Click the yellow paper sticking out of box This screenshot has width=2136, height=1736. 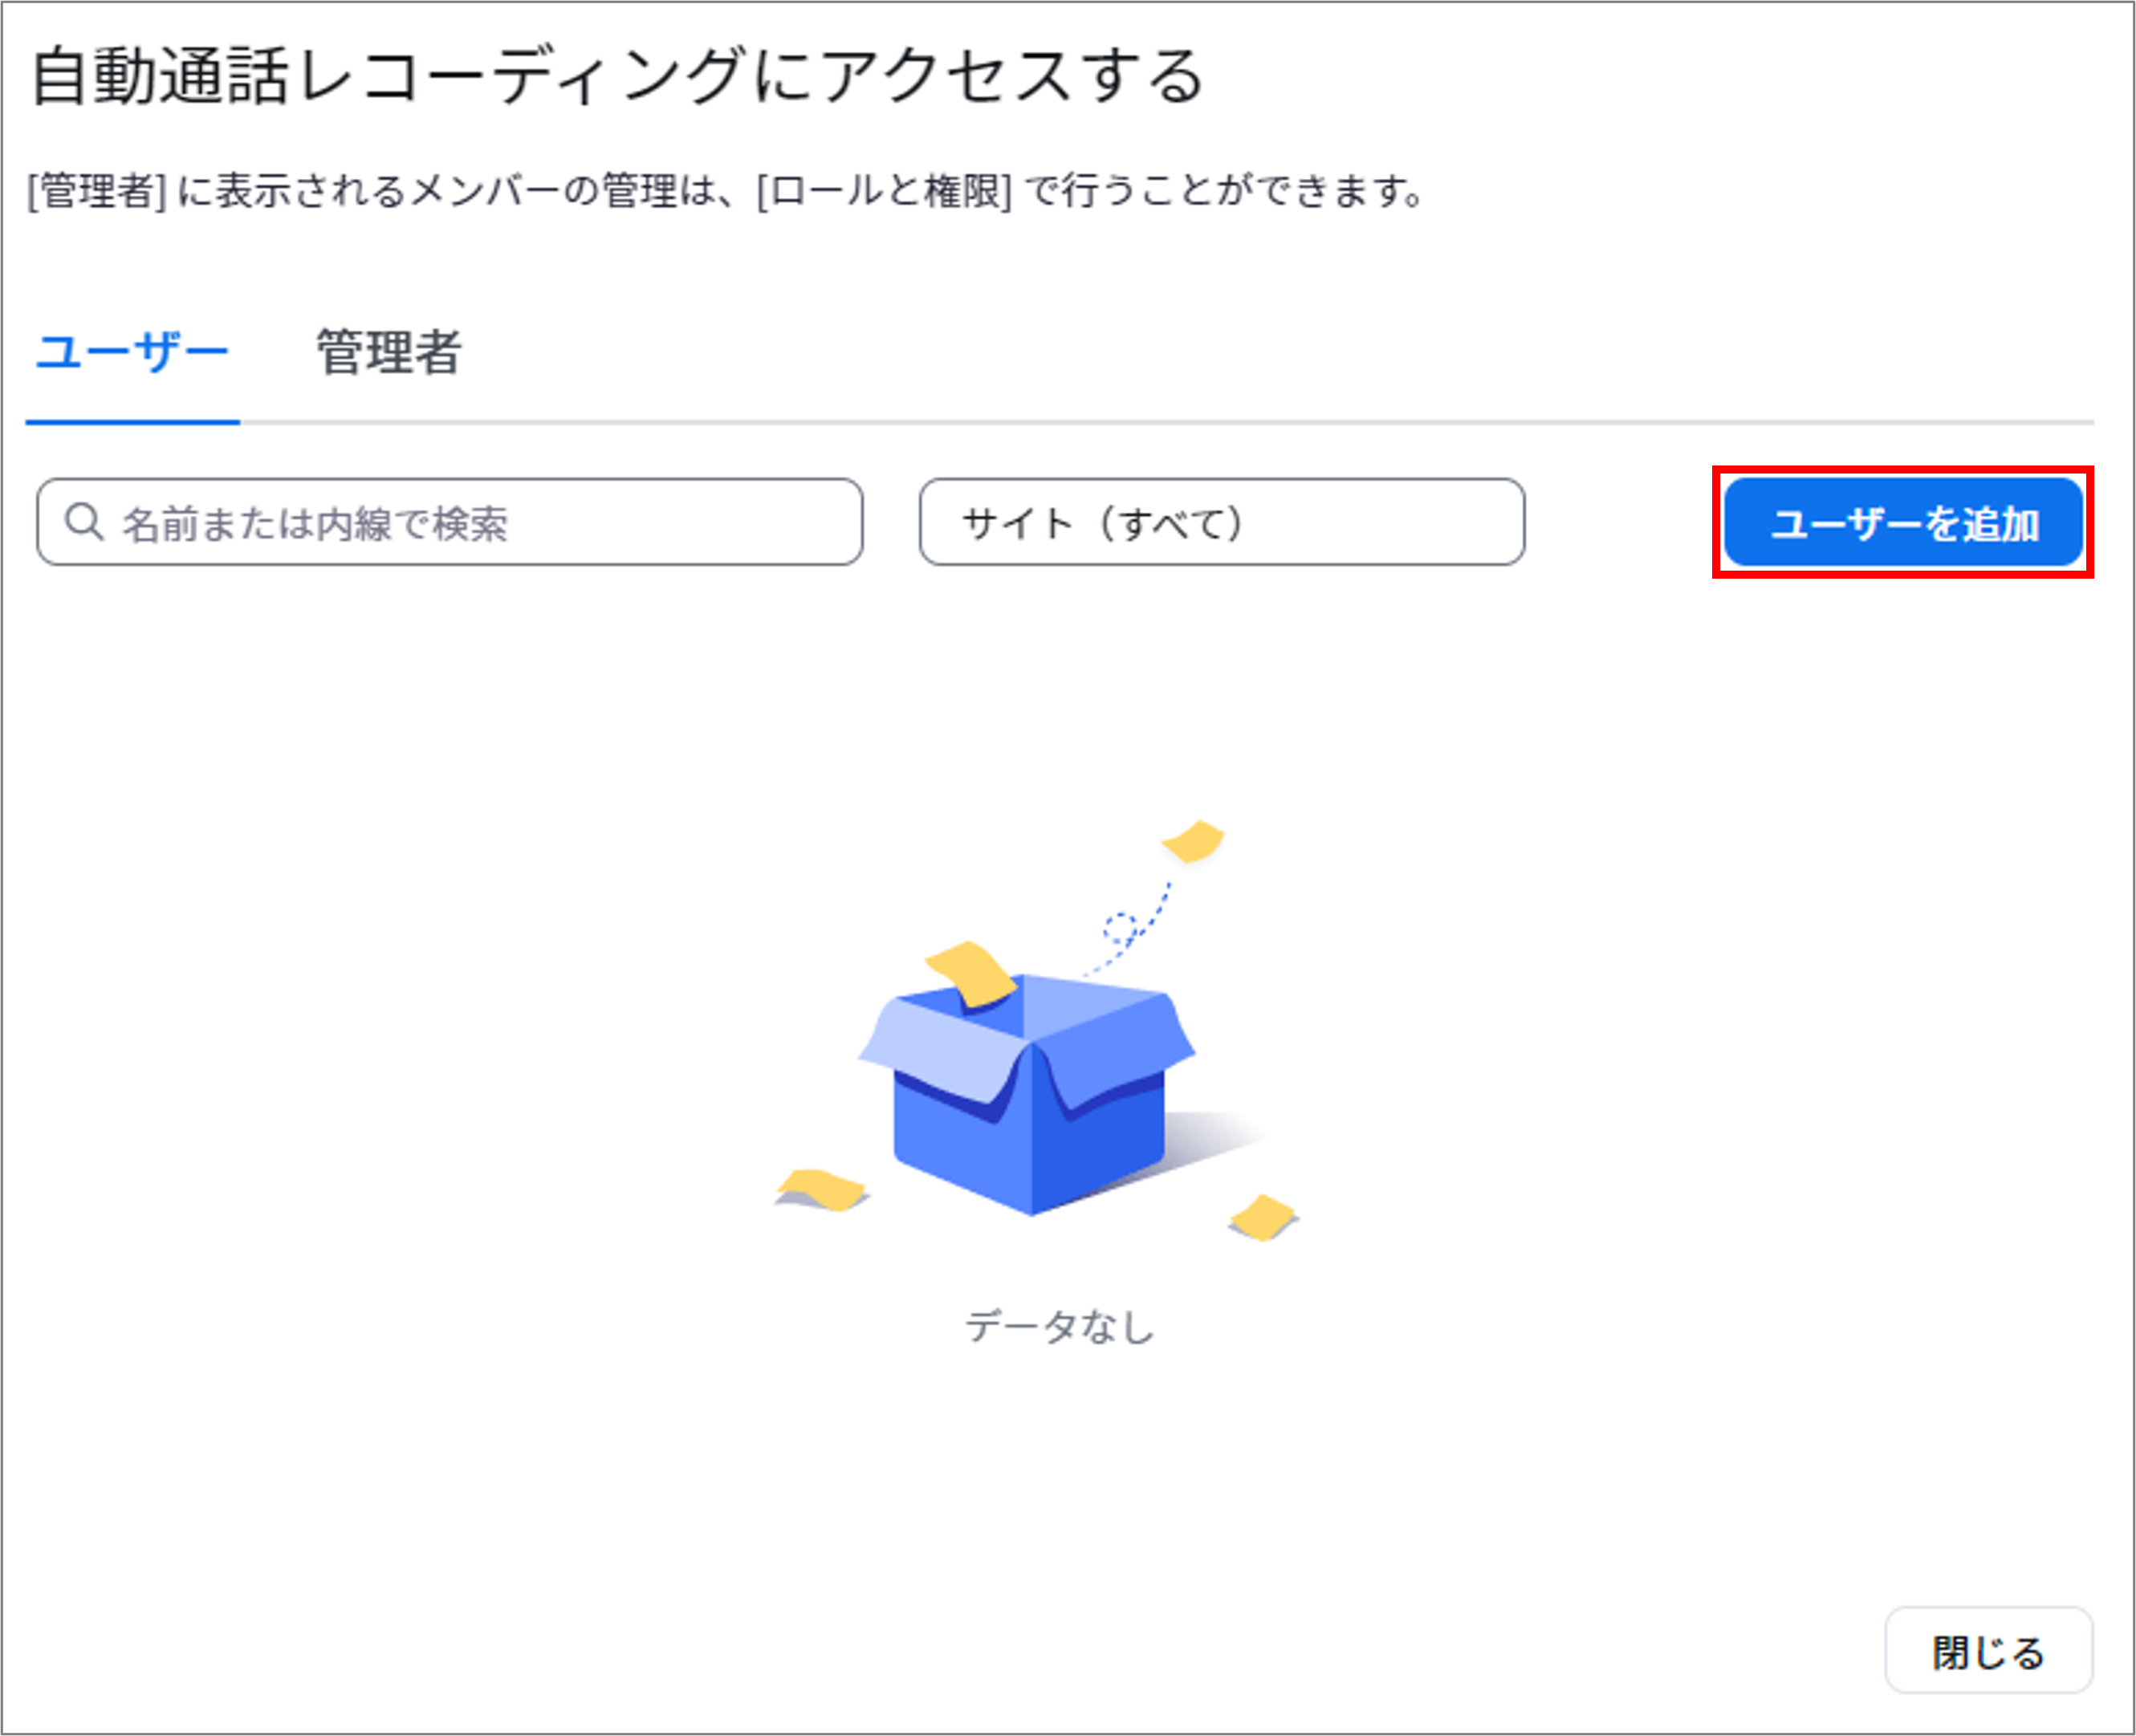971,973
